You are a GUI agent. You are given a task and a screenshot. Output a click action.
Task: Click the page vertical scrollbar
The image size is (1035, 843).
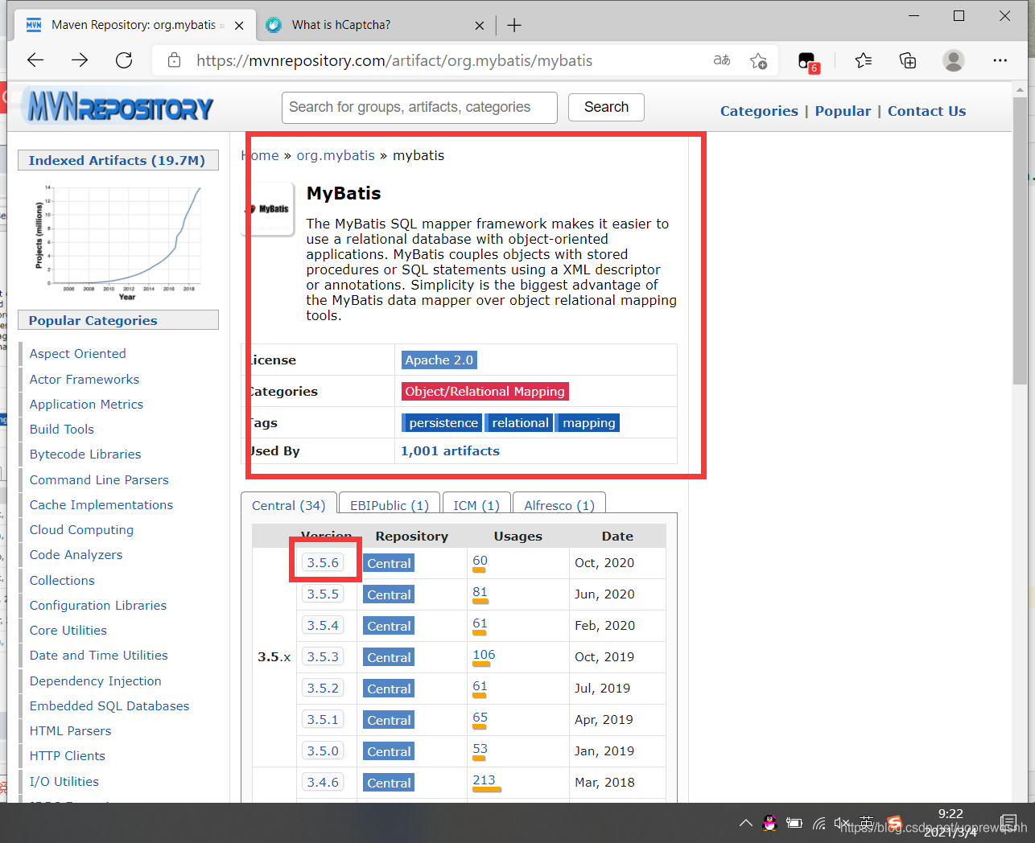pos(1020,241)
